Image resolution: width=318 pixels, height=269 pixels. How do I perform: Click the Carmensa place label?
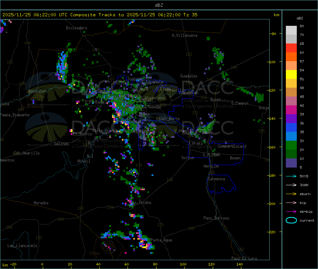[x=216, y=179]
